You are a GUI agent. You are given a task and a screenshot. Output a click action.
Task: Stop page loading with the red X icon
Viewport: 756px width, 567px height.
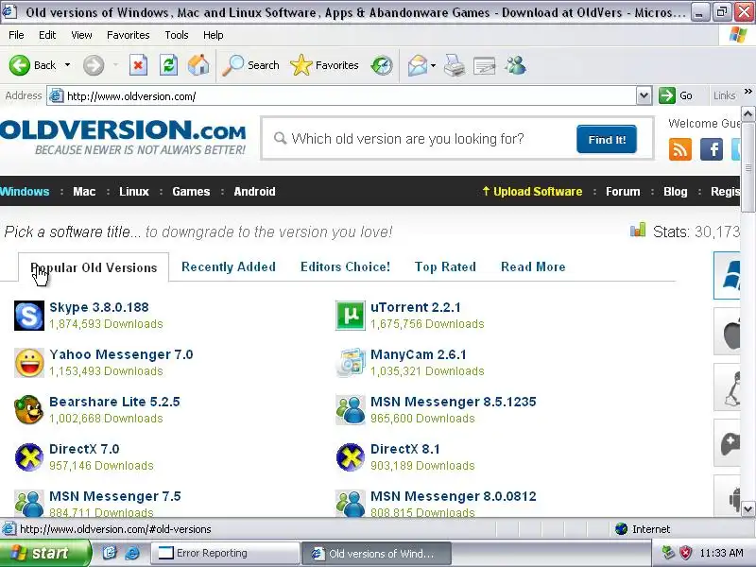click(x=138, y=65)
